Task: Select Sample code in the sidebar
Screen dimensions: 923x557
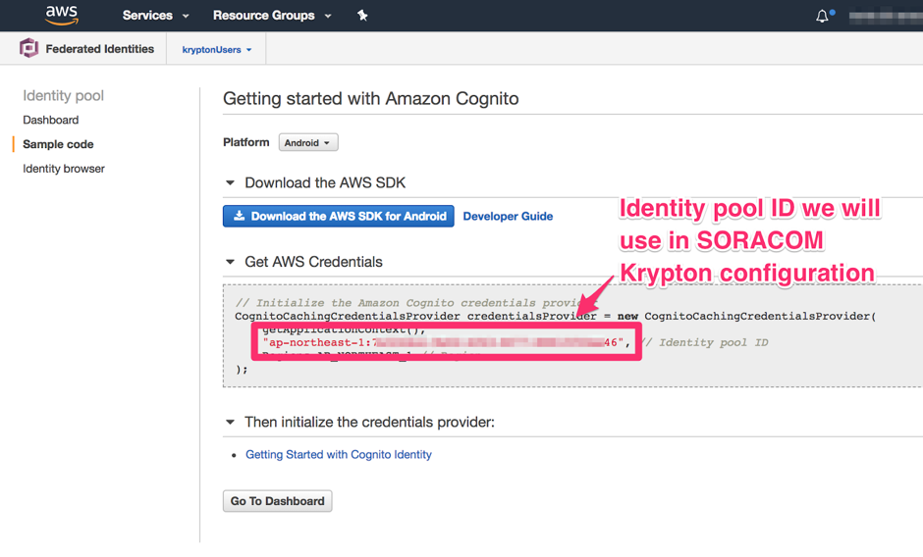Action: 58,144
